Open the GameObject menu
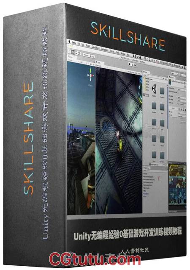The height and width of the screenshot is (270, 190). click(x=96, y=47)
